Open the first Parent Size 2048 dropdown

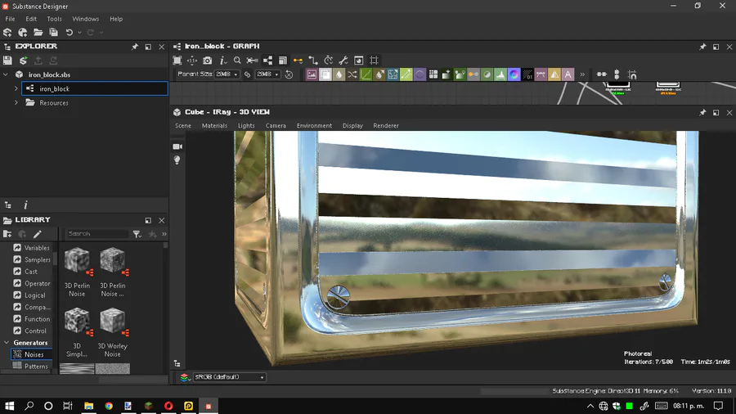click(x=227, y=74)
